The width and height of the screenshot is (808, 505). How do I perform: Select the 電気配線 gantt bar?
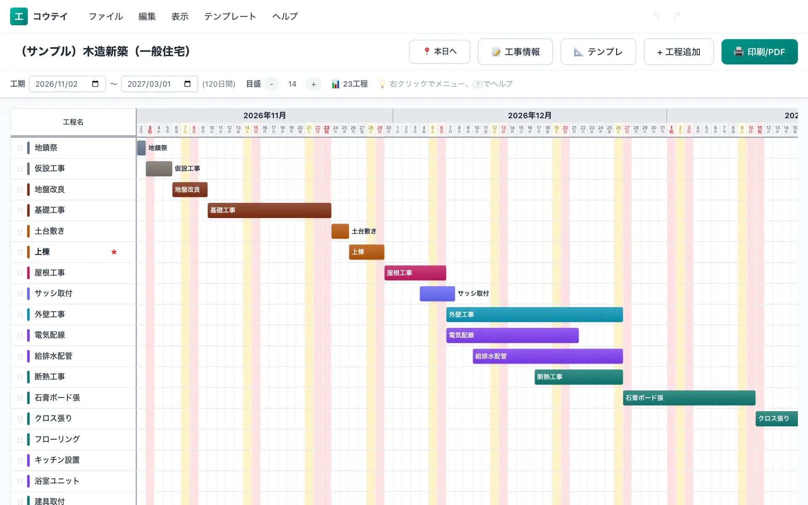[513, 335]
